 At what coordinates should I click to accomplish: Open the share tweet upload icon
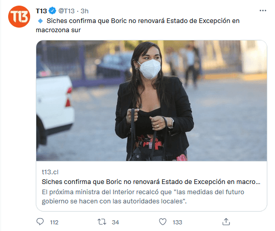tap(226, 222)
